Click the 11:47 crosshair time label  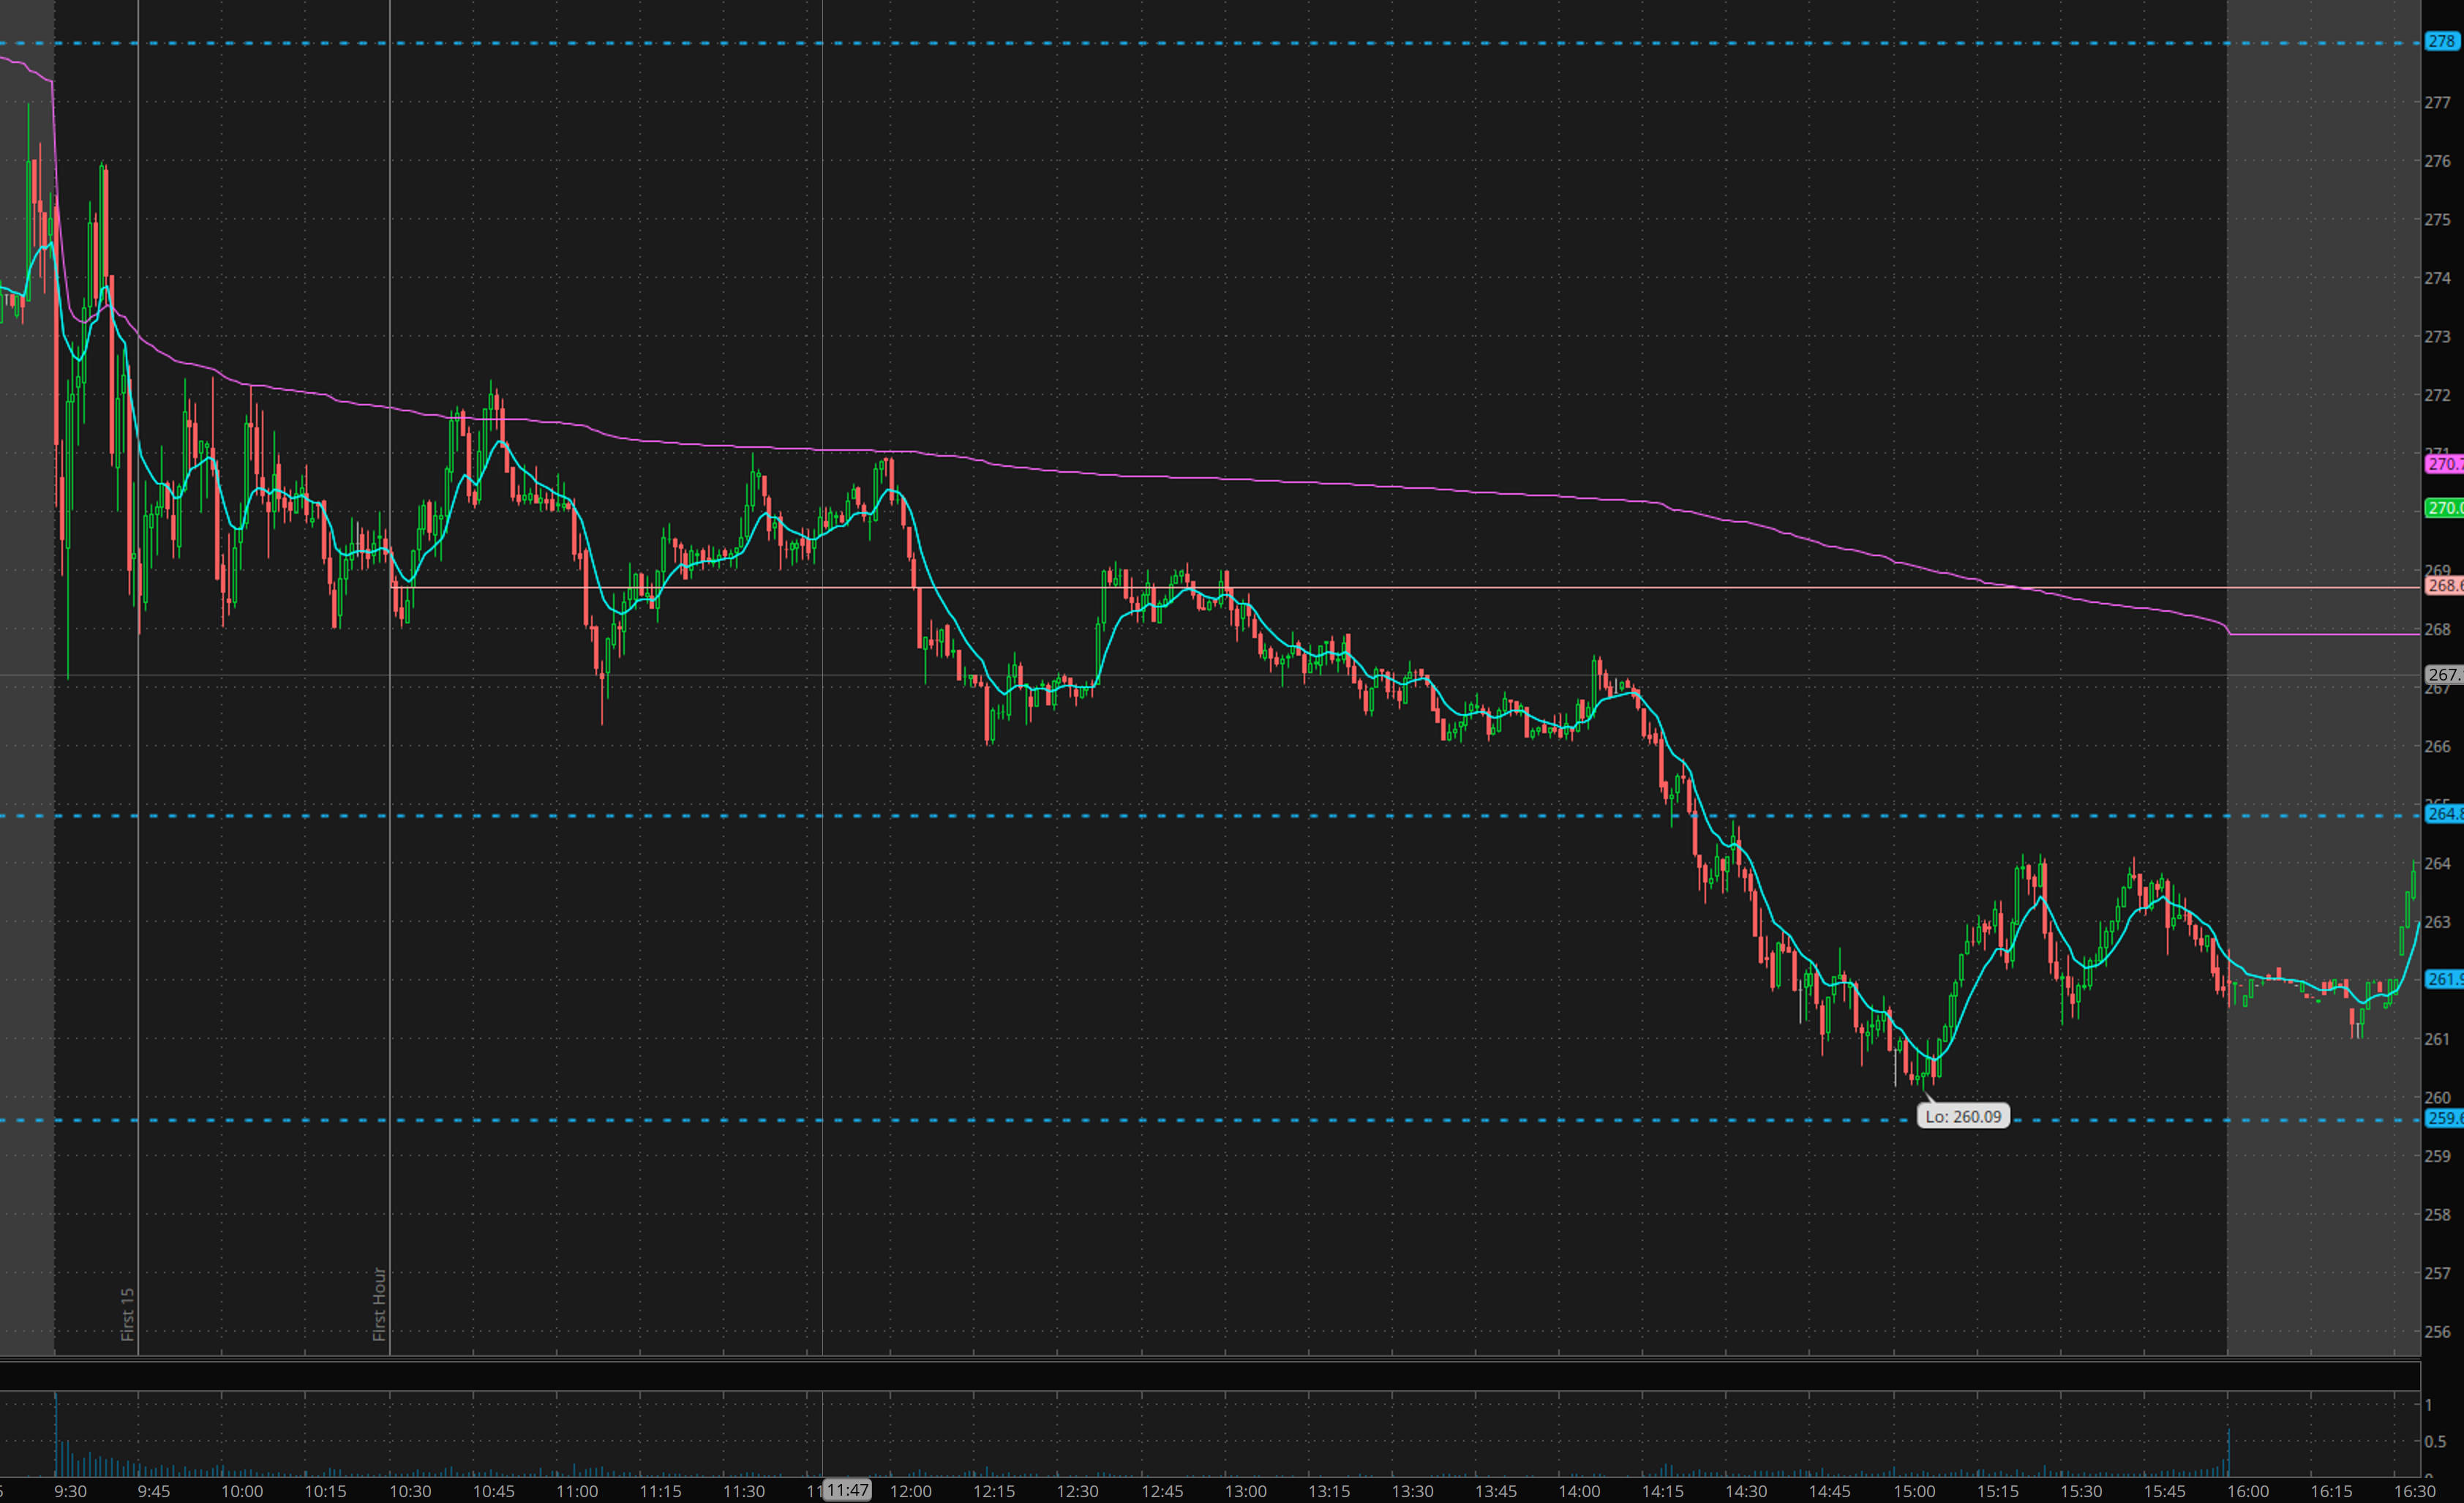coord(846,1491)
